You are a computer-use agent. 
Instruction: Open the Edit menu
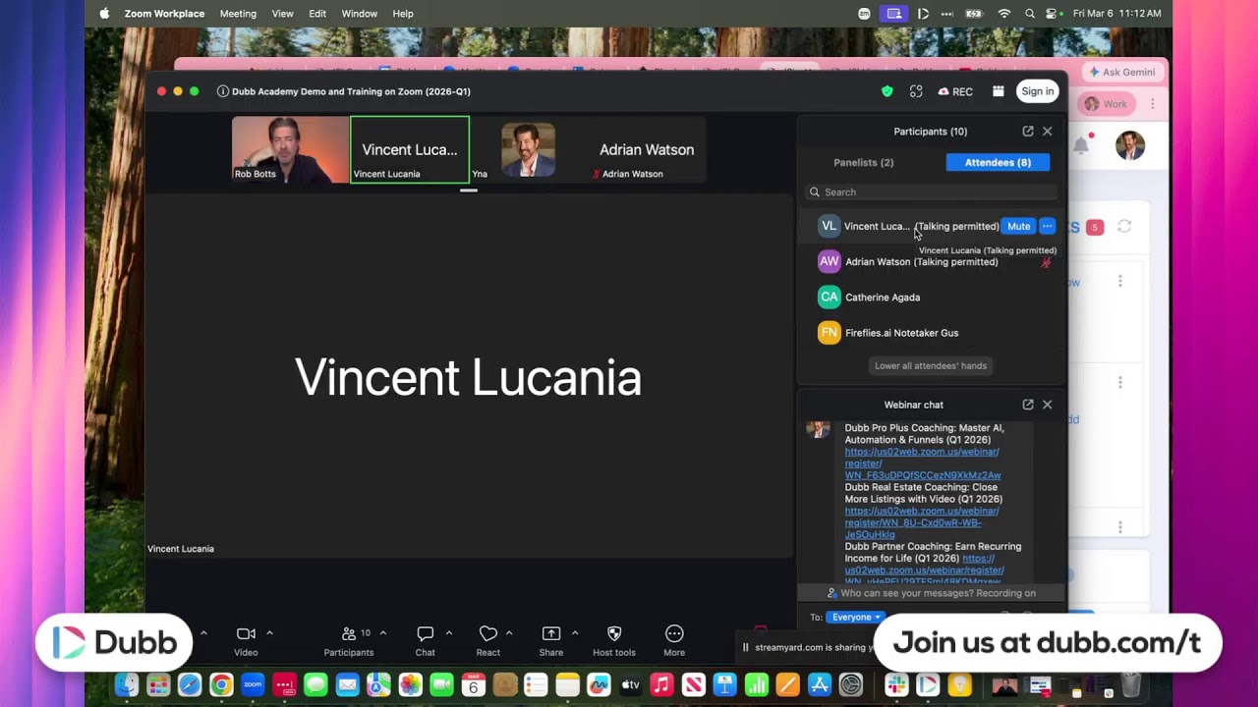[317, 14]
